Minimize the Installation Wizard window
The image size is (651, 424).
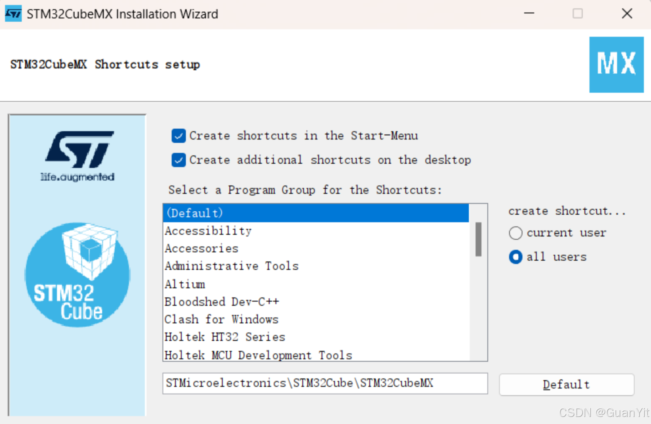(529, 13)
